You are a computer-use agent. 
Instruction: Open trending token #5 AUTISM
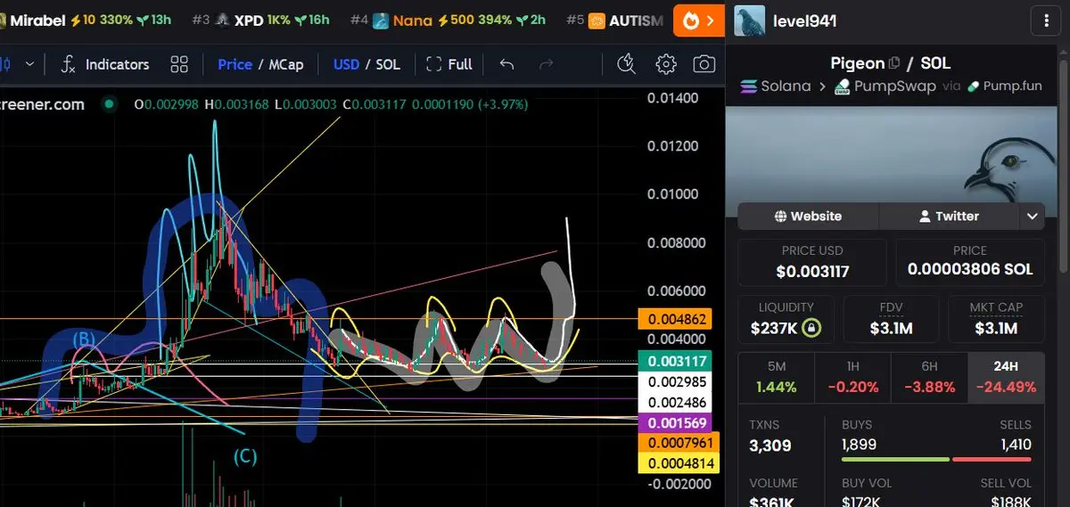(x=615, y=20)
